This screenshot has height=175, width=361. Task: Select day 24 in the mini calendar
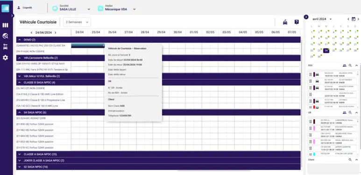click(x=326, y=50)
